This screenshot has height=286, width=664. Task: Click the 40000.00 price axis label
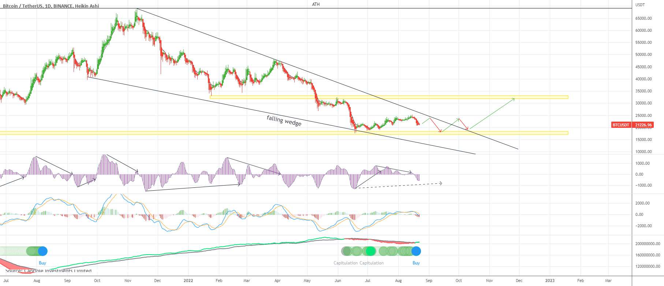(644, 79)
